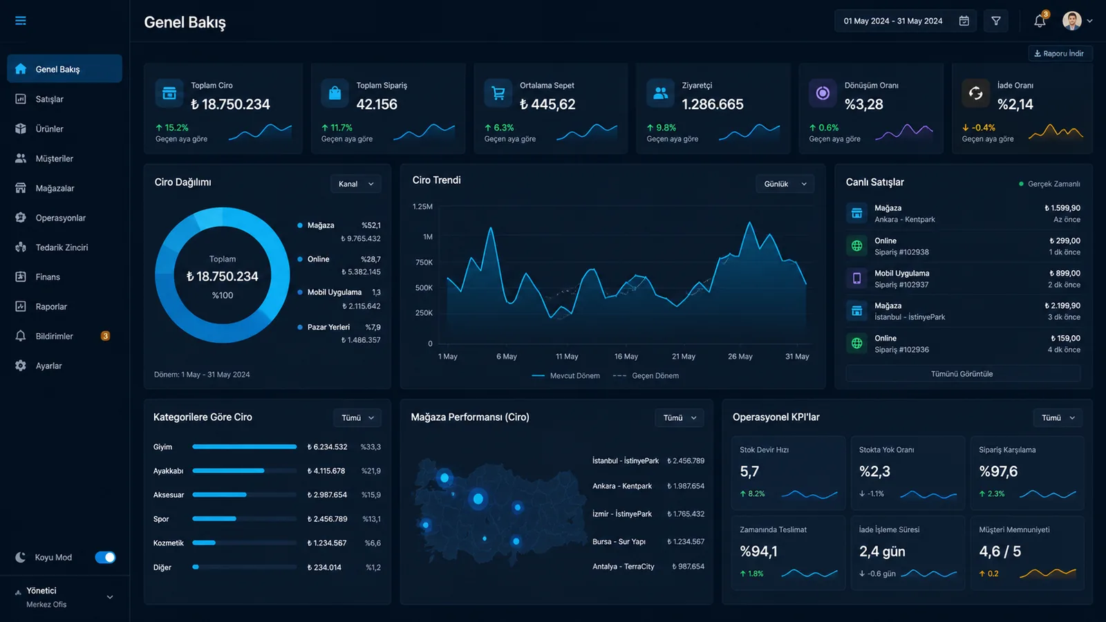Open Müşteriler from the sidebar
Viewport: 1106px width, 622px height.
coord(64,158)
